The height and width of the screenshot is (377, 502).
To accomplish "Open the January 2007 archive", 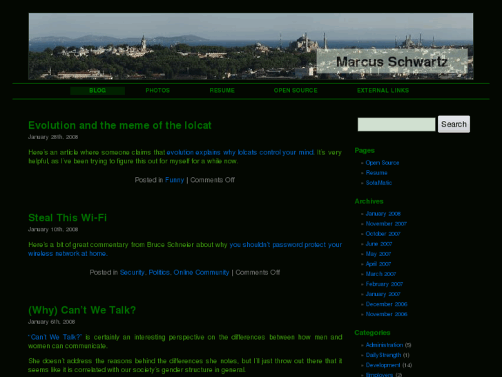I will coord(383,294).
